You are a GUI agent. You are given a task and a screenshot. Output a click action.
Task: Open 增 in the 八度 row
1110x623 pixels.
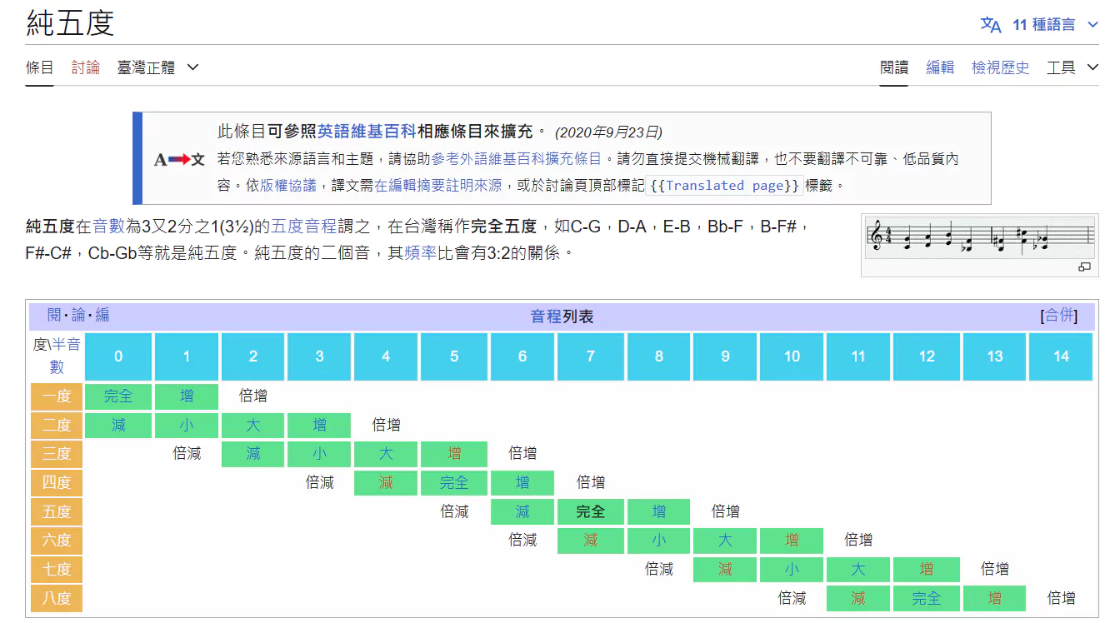pos(995,598)
